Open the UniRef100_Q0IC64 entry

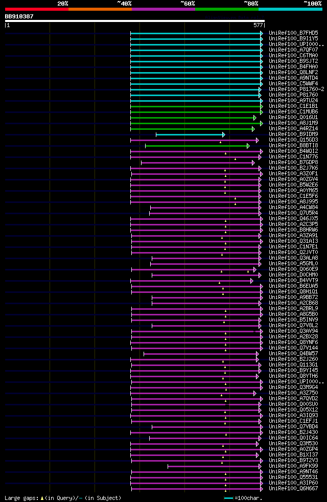point(293,438)
